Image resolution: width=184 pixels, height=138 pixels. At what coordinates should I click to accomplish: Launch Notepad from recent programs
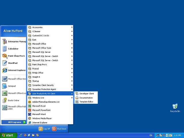coord(14,86)
